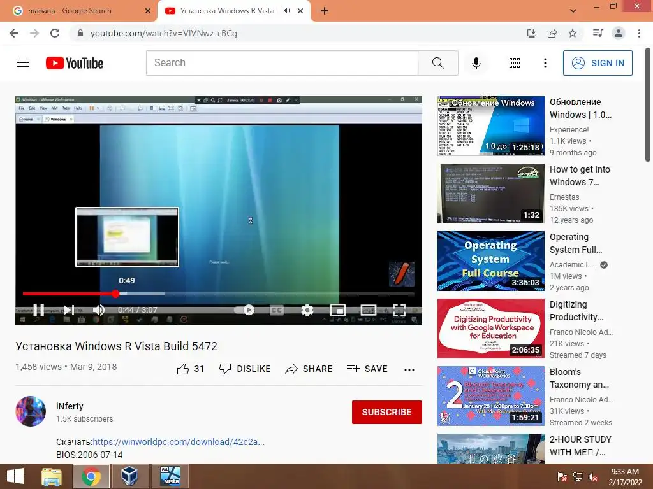Open a new browser tab
Screen dimensions: 653x489
coord(325,11)
